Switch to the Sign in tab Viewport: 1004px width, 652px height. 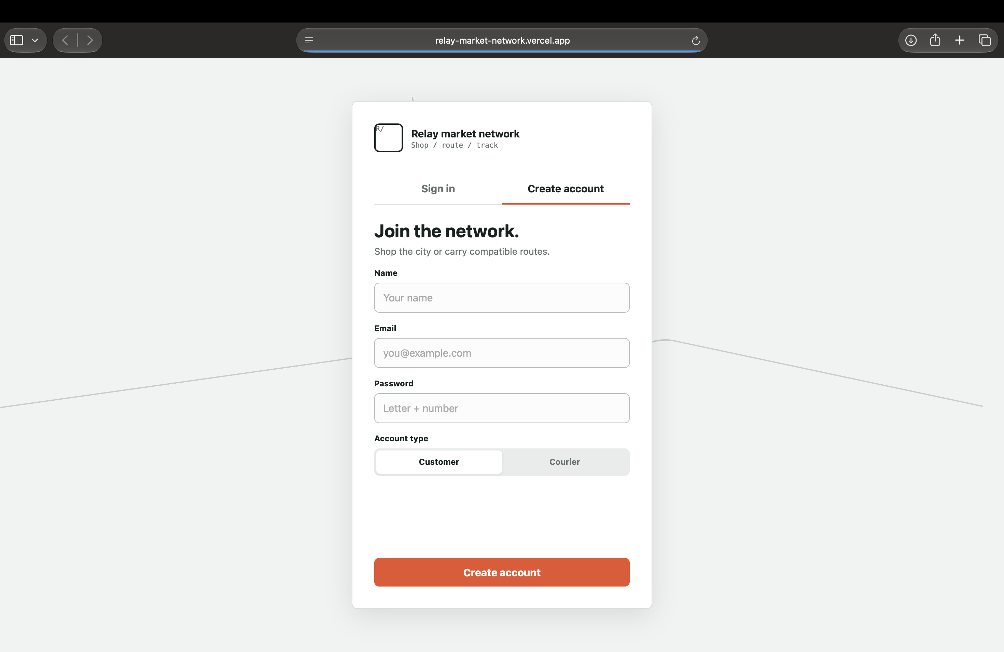point(438,189)
